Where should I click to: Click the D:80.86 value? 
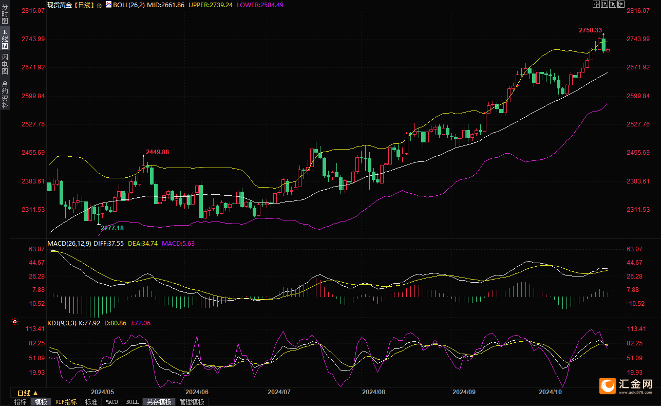116,323
